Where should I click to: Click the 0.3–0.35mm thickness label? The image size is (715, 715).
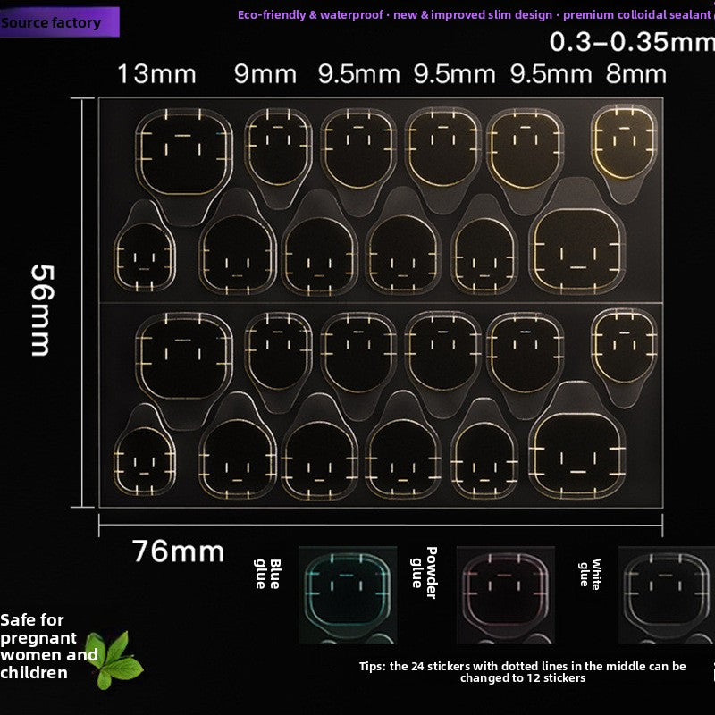pyautogui.click(x=630, y=42)
